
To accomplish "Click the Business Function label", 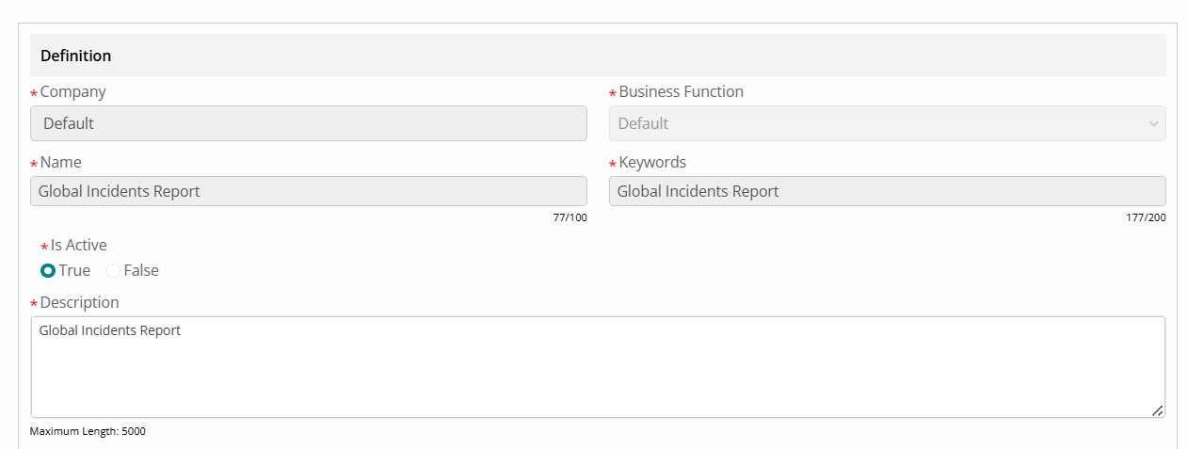I will click(x=681, y=92).
